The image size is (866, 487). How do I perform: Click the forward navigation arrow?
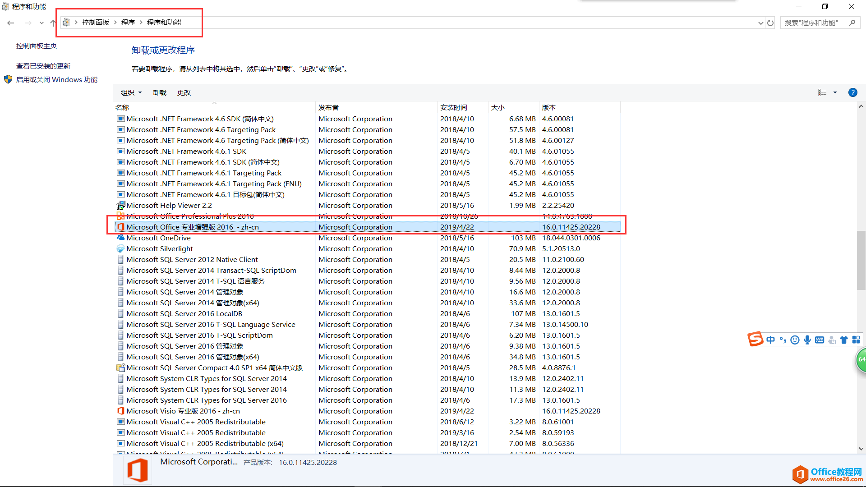[28, 23]
